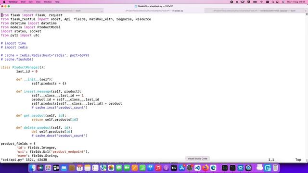This screenshot has height=173, width=308.
Task: Click the '# import redis' comment line
Action: coord(14,47)
